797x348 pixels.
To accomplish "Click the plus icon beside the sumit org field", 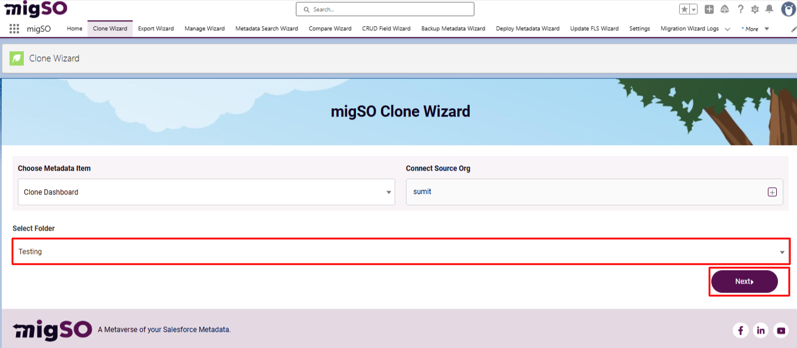I will pos(772,192).
